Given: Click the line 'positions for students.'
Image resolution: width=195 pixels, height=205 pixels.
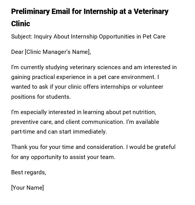Looking at the screenshot, I should (41, 97).
